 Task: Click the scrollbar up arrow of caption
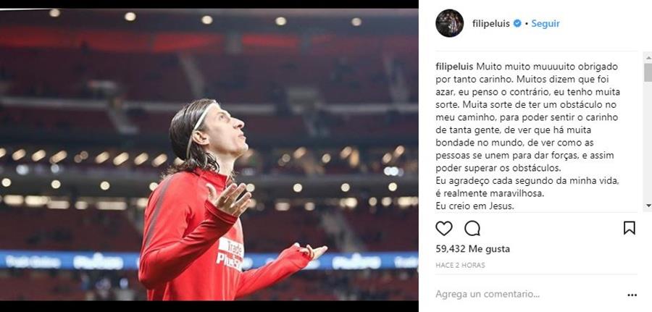tap(648, 56)
